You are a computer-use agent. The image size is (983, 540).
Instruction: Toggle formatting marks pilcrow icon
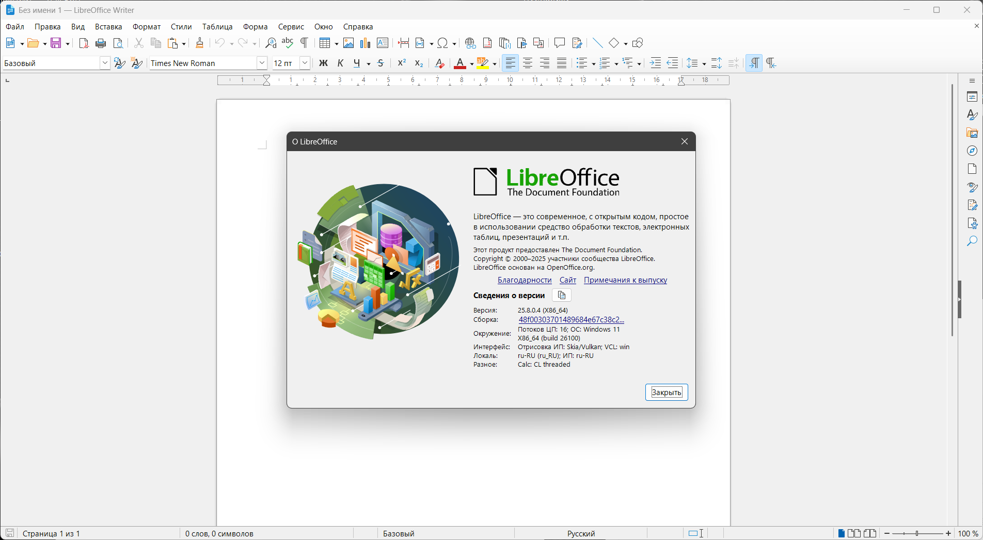tap(304, 43)
